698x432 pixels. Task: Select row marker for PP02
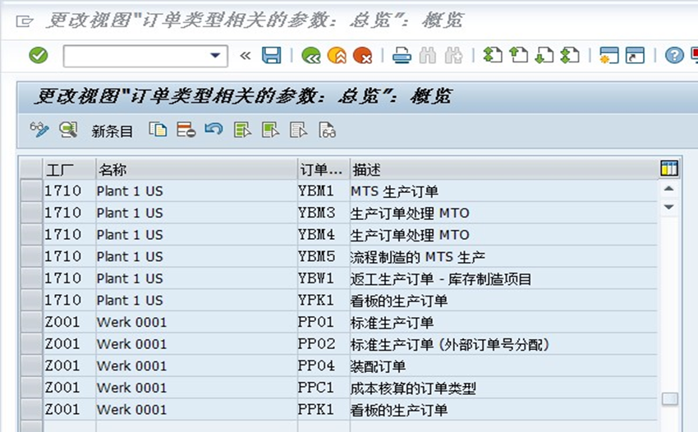pyautogui.click(x=31, y=343)
